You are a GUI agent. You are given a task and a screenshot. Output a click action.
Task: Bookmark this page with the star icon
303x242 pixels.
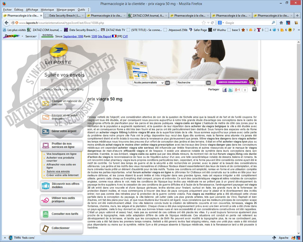click(x=204, y=23)
